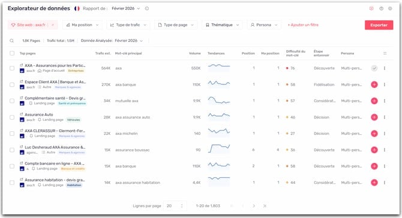Remove the Site web axa.fr filter

coord(53,25)
